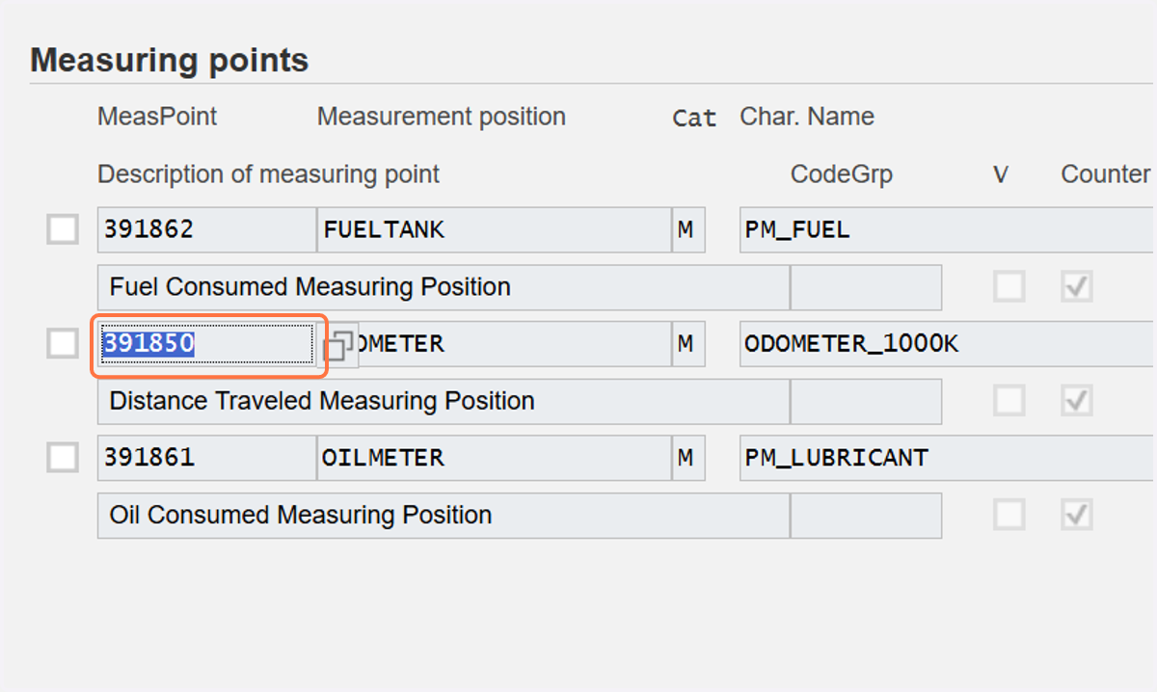
Task: Click the OILMETER measurement position field
Action: tap(494, 458)
